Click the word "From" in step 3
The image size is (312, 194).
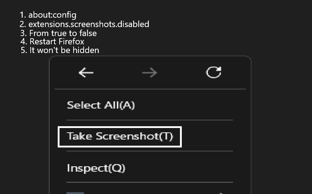(39, 33)
